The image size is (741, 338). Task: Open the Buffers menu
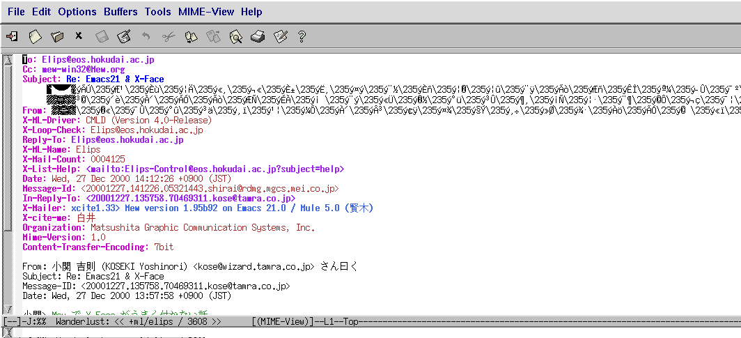[120, 12]
